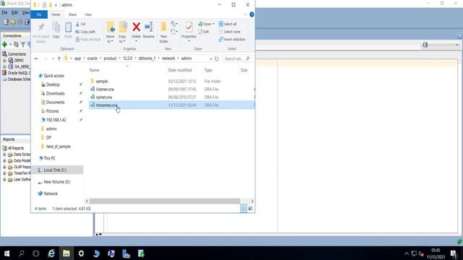This screenshot has height=260, width=463.
Task: Collapse the ribbon with the chevron
Action: (245, 14)
